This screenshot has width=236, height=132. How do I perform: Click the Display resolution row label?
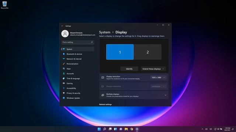coord(113,77)
